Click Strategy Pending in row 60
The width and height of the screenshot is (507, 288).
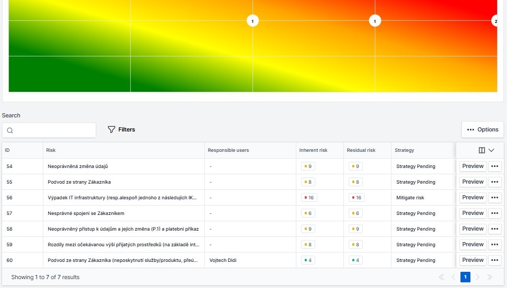(x=416, y=260)
